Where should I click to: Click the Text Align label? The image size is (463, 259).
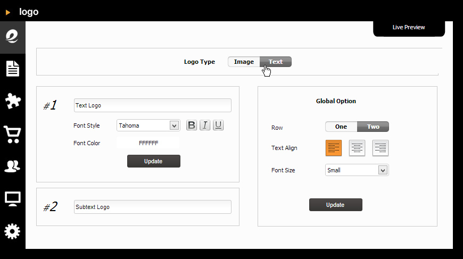[x=284, y=148]
